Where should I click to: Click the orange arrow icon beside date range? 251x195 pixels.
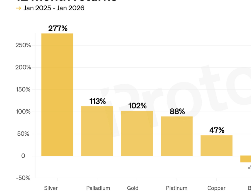(x=19, y=8)
